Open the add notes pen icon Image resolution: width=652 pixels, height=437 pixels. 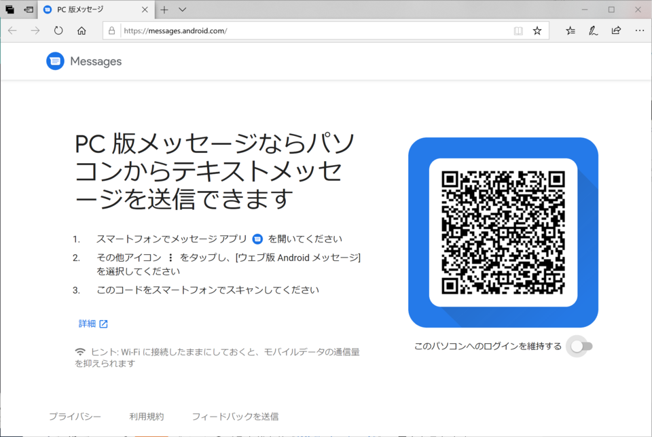click(x=594, y=31)
